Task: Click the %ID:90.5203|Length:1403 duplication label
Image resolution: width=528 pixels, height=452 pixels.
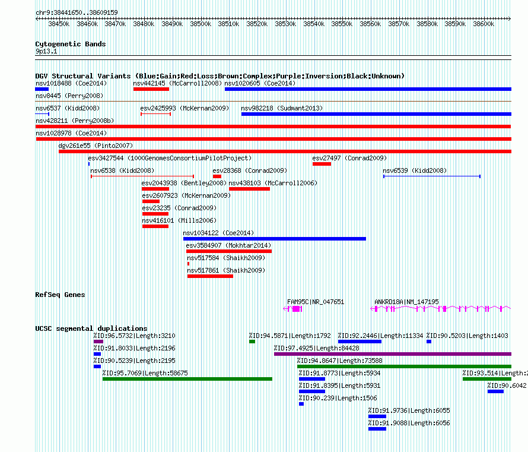Action: [467, 336]
